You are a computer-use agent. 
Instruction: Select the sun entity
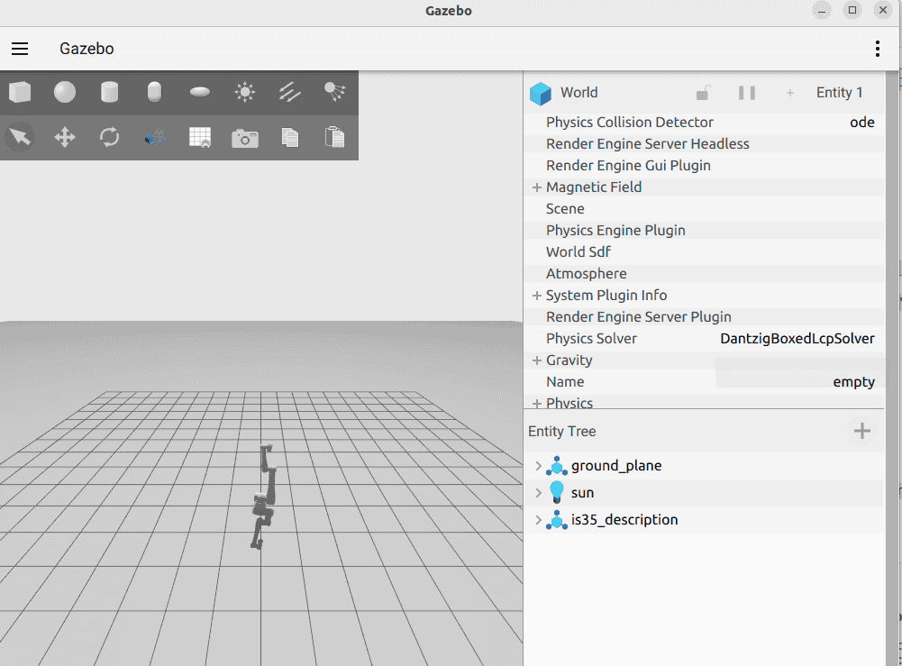tap(582, 493)
